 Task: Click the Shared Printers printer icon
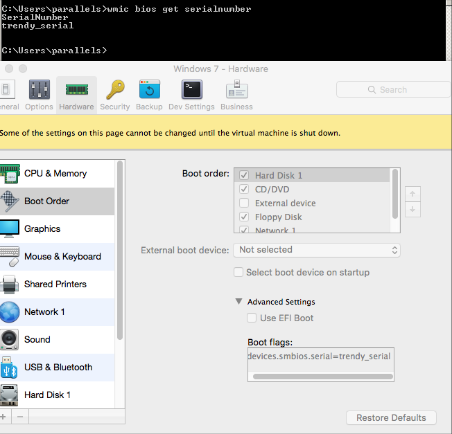click(10, 284)
